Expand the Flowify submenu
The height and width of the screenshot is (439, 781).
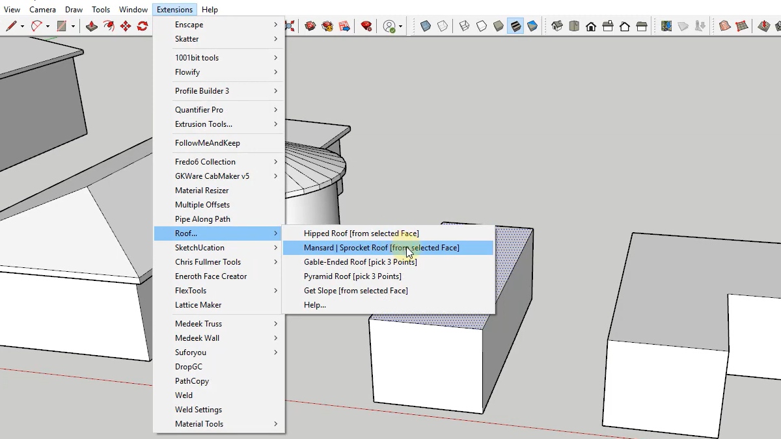[x=219, y=72]
